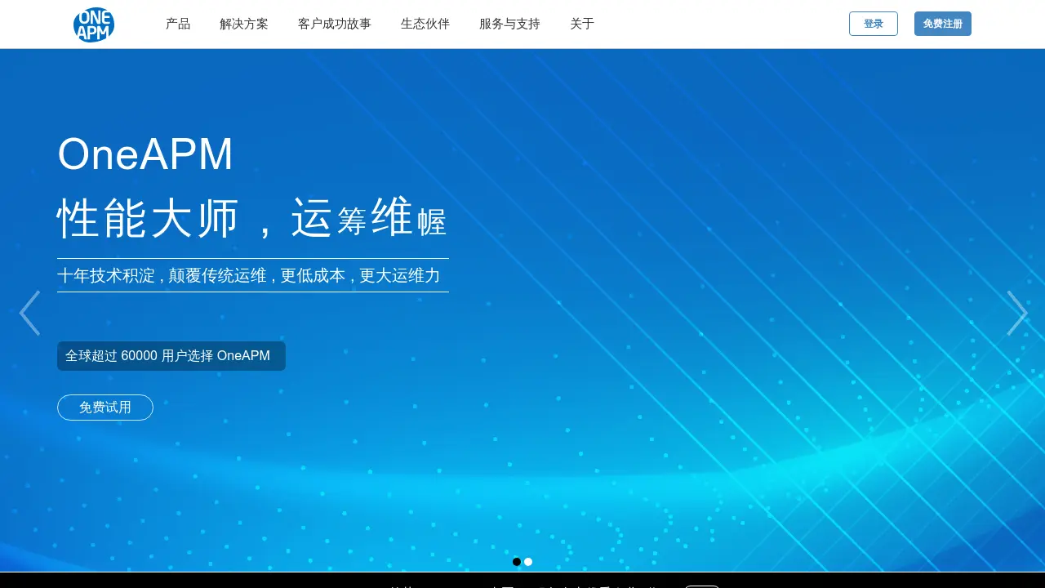Screen dimensions: 1045x588
Task: Open the 产品 menu
Action: pos(178,24)
